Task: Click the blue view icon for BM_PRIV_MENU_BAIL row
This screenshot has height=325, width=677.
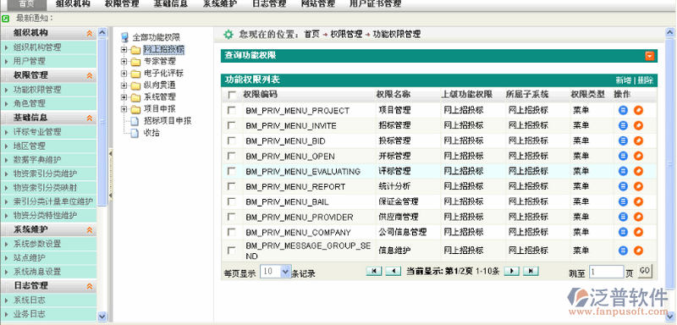Action: [x=623, y=201]
